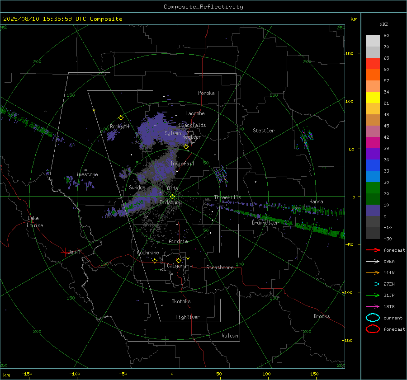The width and height of the screenshot is (407, 380).
Task: Click the Strathmore town label
Action: click(x=220, y=267)
